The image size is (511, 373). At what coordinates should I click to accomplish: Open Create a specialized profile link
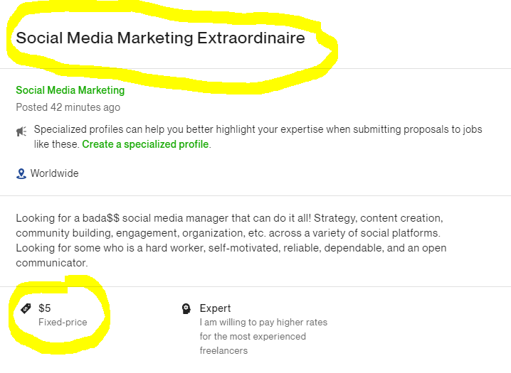[x=145, y=144]
